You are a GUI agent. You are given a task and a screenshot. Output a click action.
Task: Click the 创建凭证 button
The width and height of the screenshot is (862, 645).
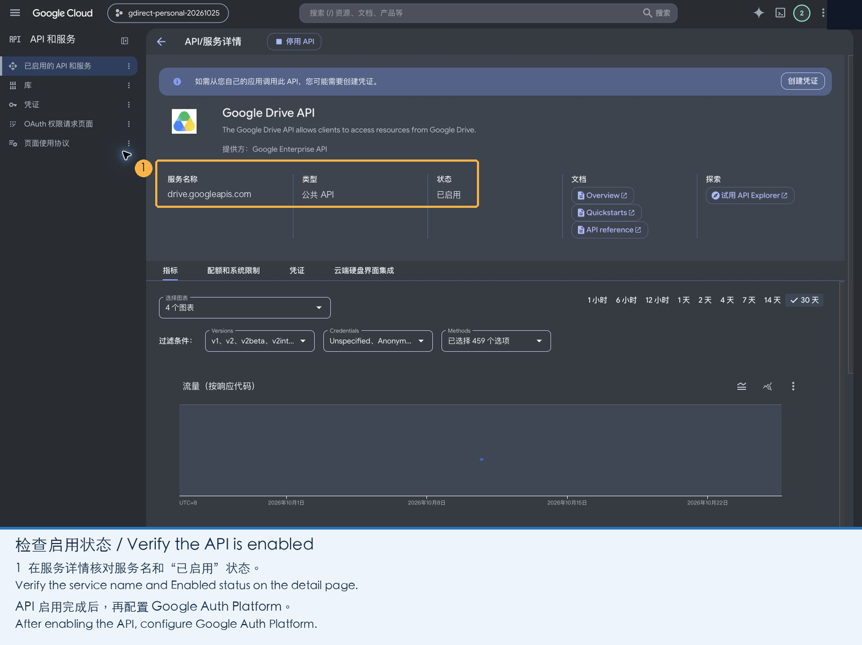coord(803,81)
